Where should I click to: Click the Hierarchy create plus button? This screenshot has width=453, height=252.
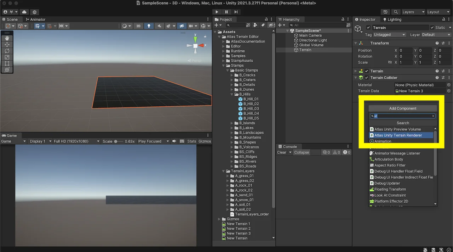tap(281, 25)
